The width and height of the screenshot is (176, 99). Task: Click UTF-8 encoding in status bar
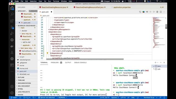coord(123,98)
